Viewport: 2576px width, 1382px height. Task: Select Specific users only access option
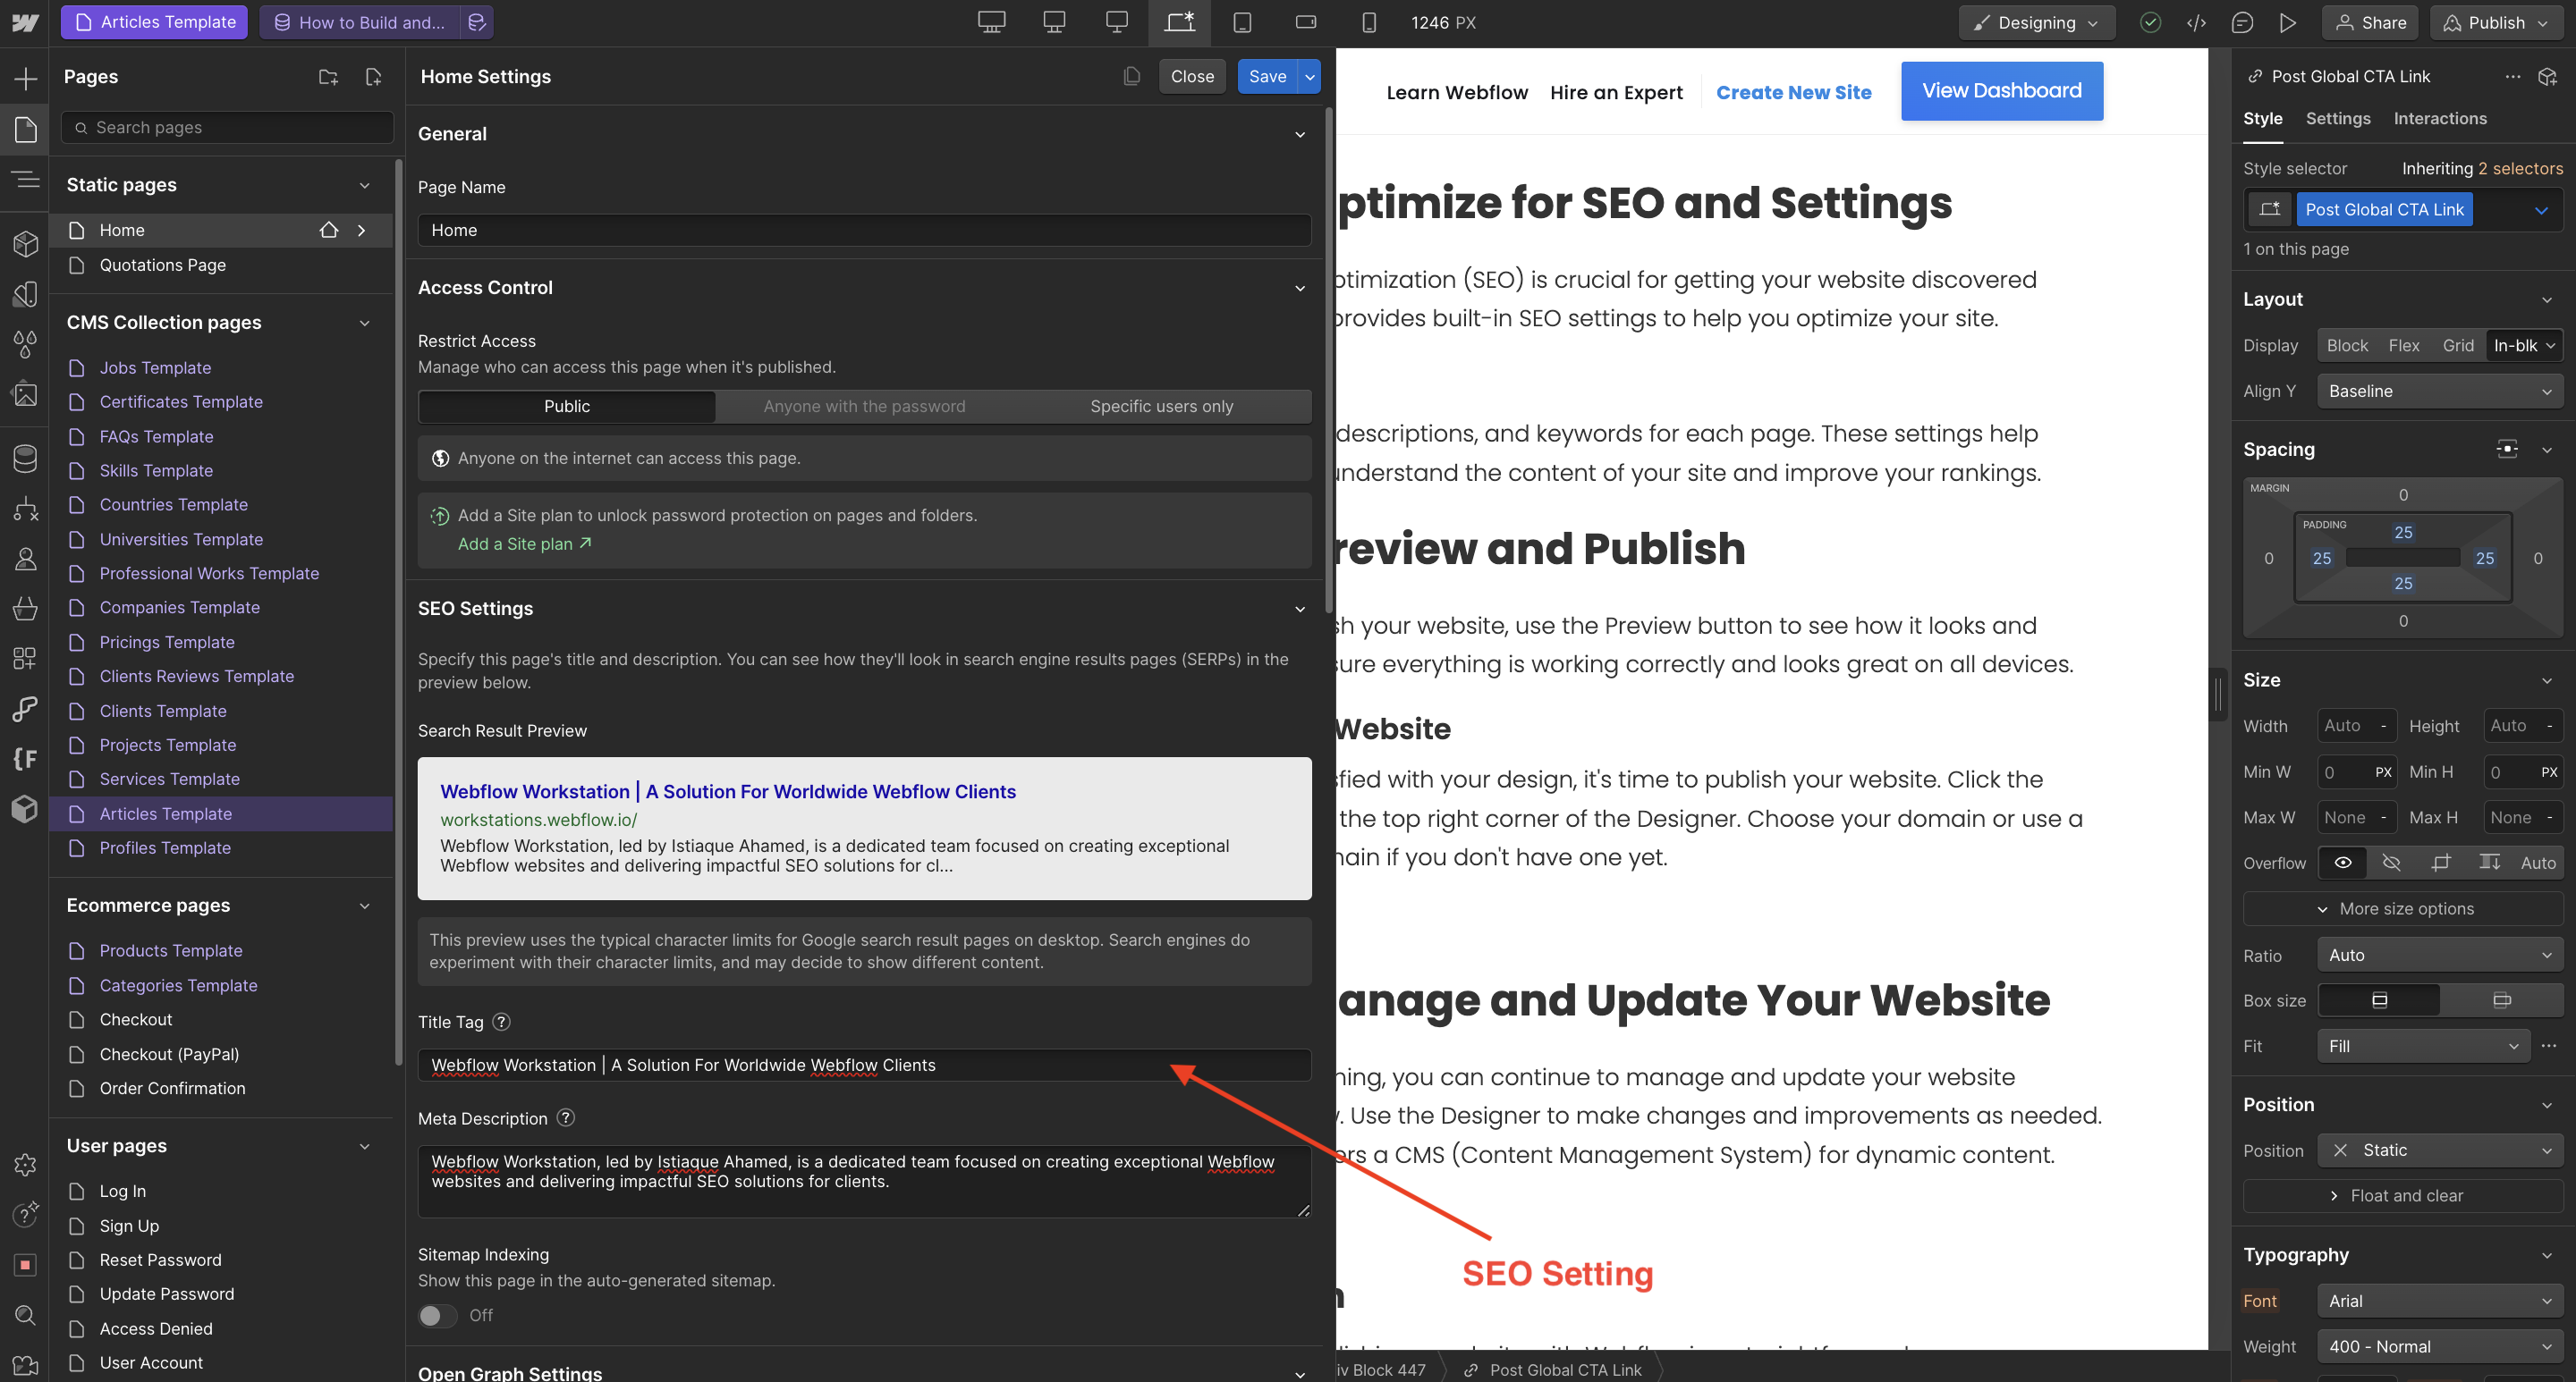click(x=1161, y=406)
